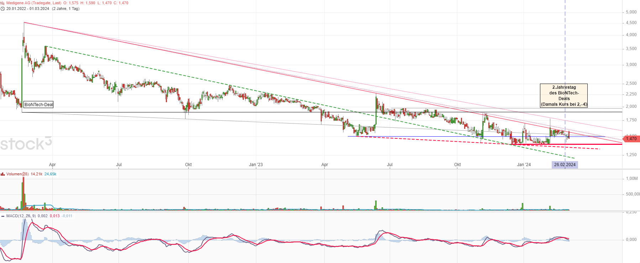
Task: Click the volume average value 24,65k
Action: [50, 174]
